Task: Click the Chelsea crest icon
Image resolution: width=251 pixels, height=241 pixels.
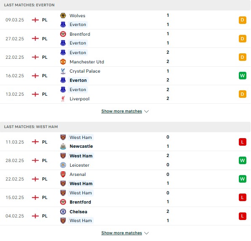Action: coord(63,212)
